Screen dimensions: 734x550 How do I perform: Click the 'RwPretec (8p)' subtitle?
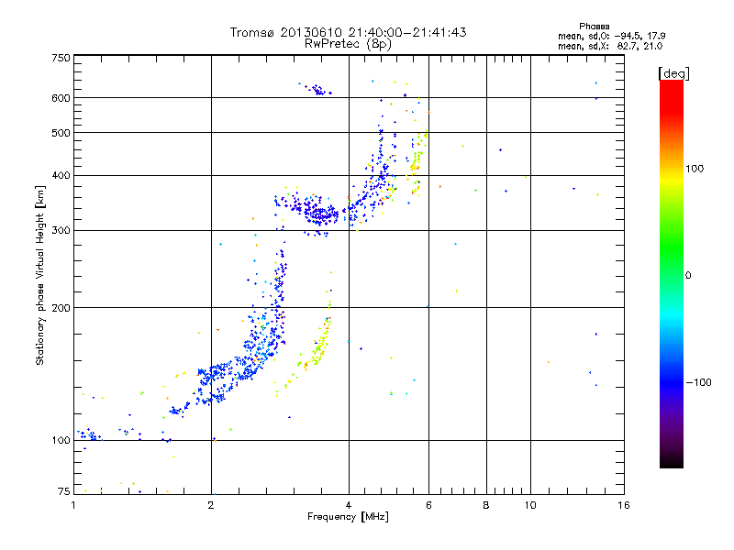pos(348,44)
